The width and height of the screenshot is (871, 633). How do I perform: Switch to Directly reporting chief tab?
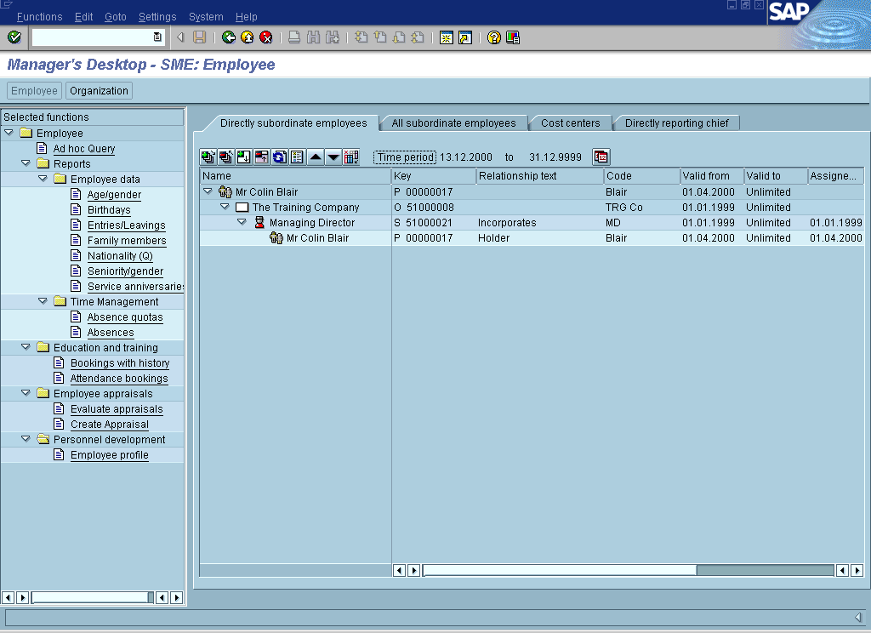pos(676,123)
